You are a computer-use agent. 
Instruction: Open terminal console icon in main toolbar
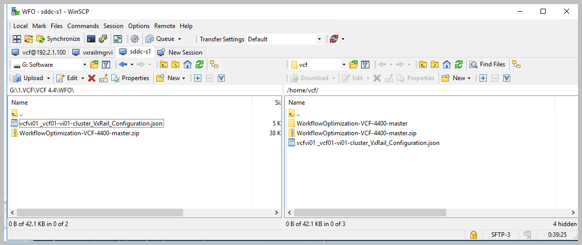point(91,39)
